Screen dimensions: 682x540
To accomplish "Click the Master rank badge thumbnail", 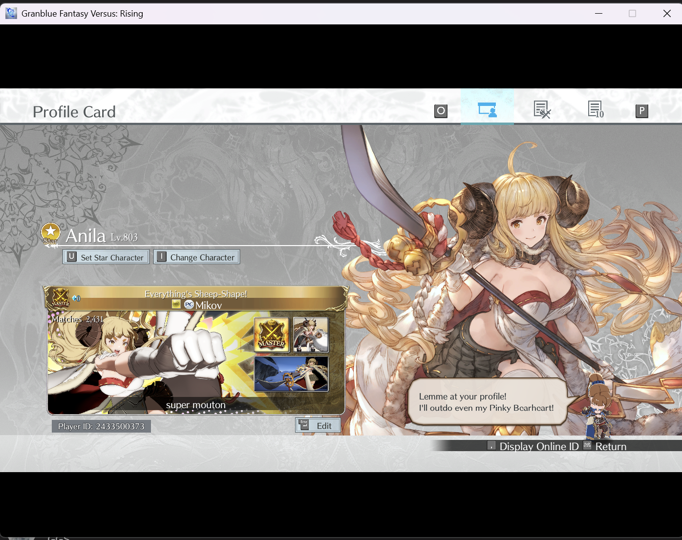I will (x=272, y=334).
